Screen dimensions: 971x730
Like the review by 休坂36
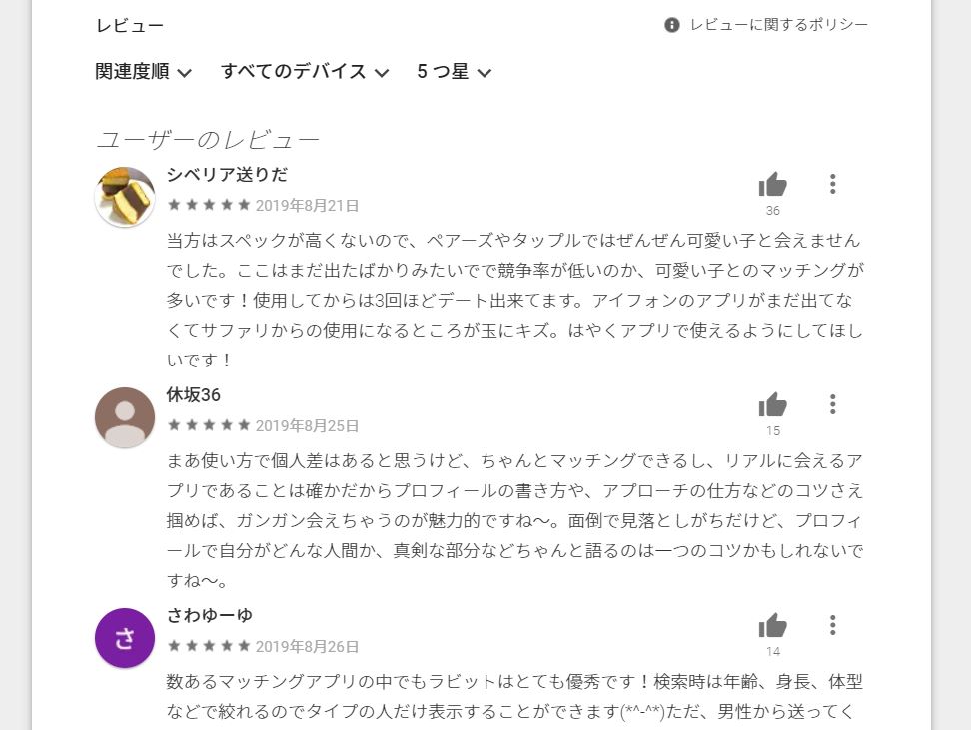[x=772, y=404]
